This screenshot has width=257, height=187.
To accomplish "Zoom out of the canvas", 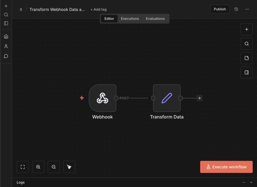I will pyautogui.click(x=53, y=167).
